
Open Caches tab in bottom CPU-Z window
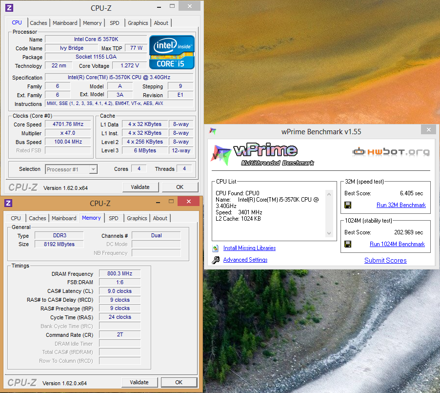(38, 218)
